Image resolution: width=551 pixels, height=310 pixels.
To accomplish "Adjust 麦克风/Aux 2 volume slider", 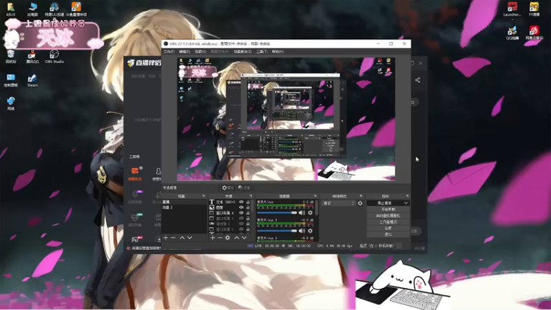I will click(x=278, y=231).
